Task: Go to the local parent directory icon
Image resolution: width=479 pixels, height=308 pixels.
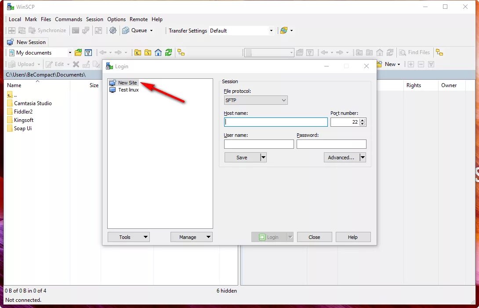Action: click(x=138, y=53)
